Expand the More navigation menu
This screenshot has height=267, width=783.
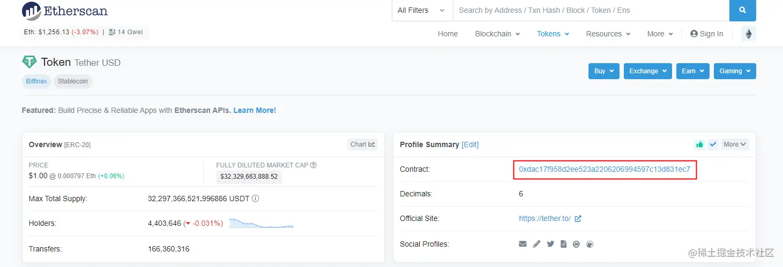(x=660, y=34)
